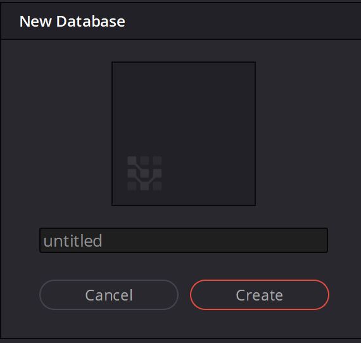Image resolution: width=361 pixels, height=343 pixels.
Task: Create the untitled database
Action: click(x=260, y=295)
